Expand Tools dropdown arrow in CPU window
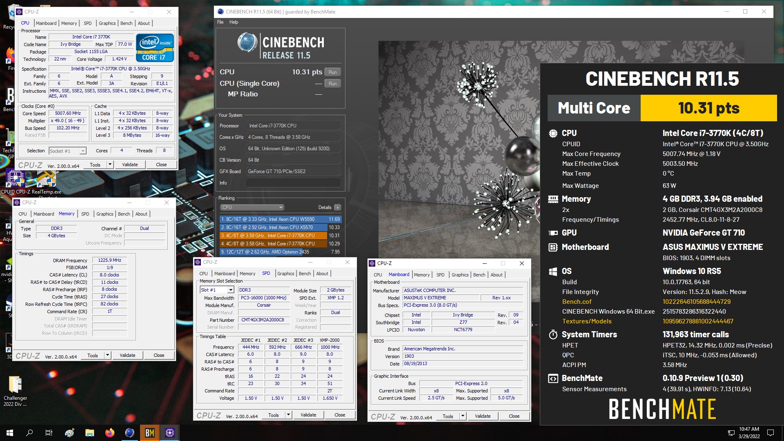 coord(109,165)
